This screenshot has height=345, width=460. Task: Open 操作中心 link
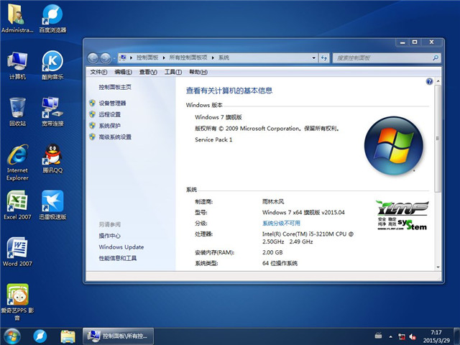click(x=110, y=236)
